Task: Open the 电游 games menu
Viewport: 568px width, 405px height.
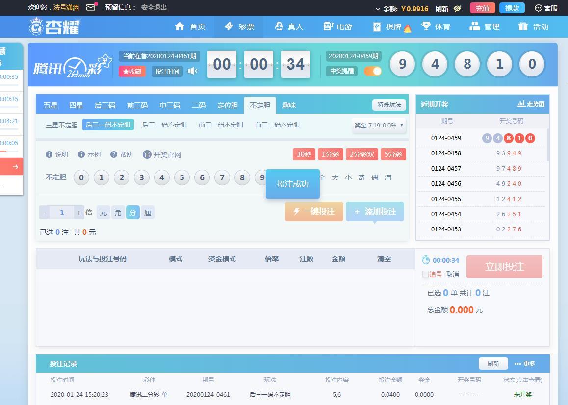Action: (x=337, y=26)
